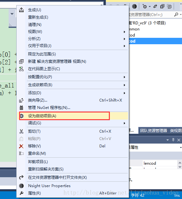182x199 pixels.
Task: Click the properties grid scroll down arrow
Action: (x=180, y=167)
